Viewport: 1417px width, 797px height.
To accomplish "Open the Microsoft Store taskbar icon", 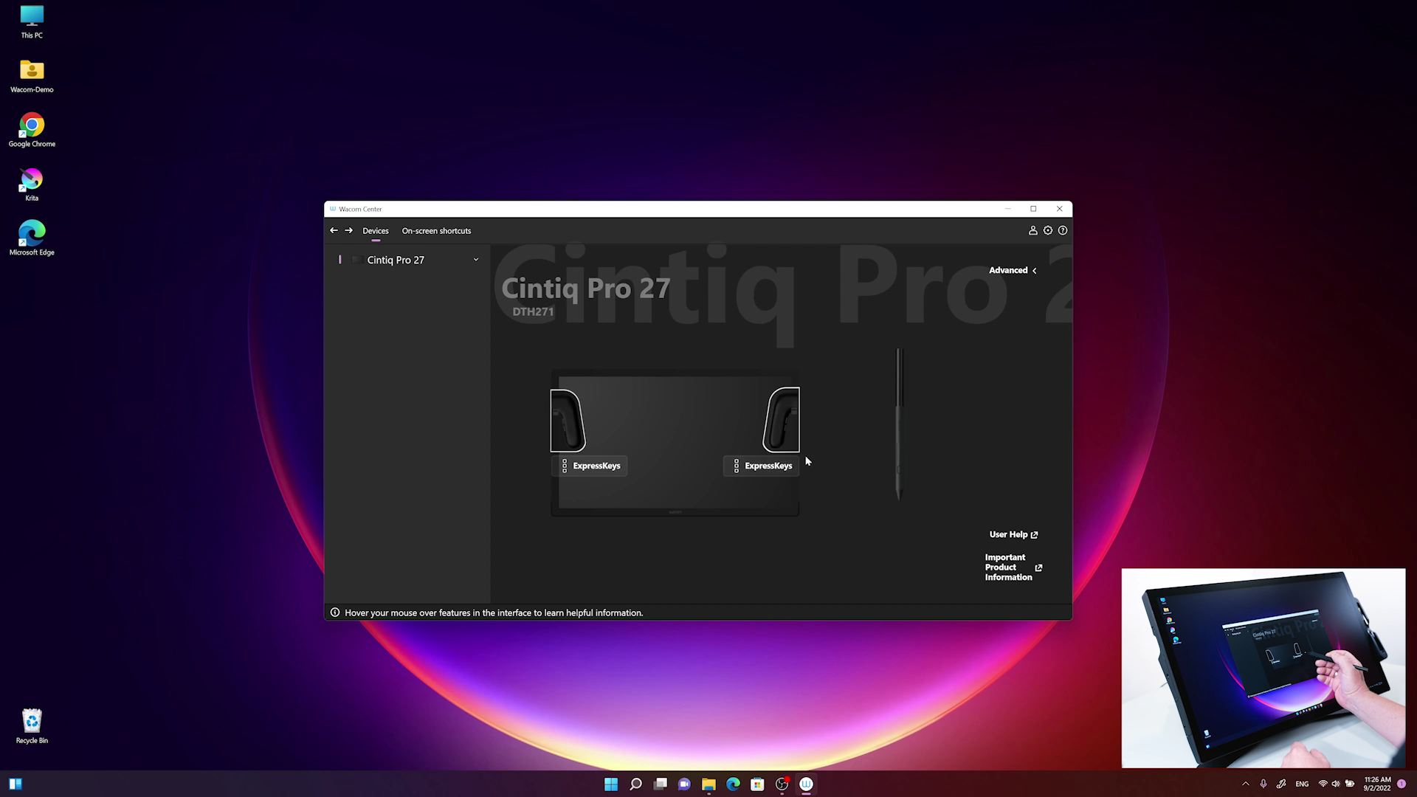I will (x=757, y=784).
